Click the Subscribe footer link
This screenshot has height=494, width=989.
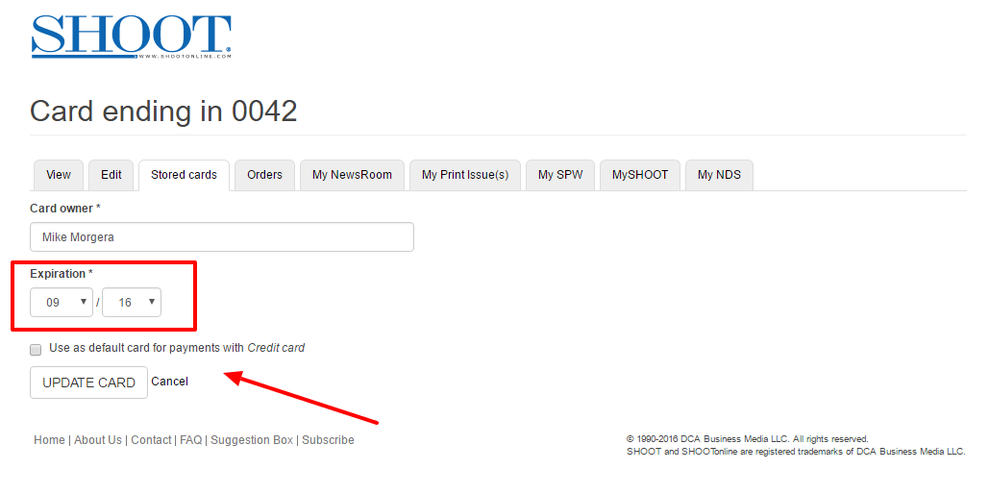pyautogui.click(x=328, y=440)
